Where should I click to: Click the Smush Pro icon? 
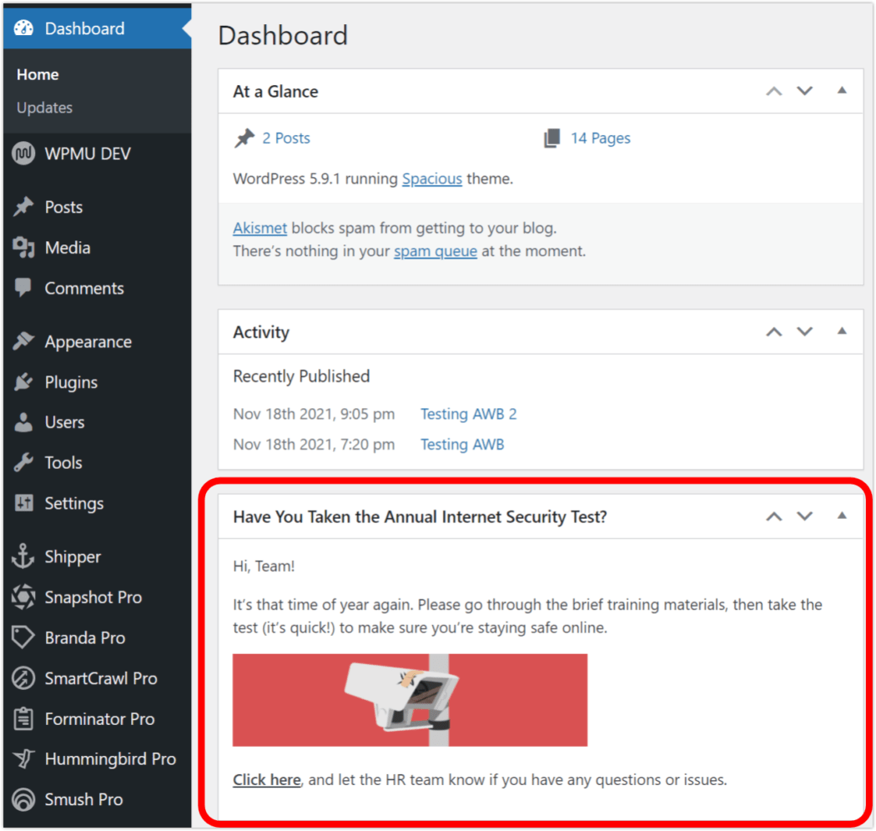pyautogui.click(x=23, y=799)
